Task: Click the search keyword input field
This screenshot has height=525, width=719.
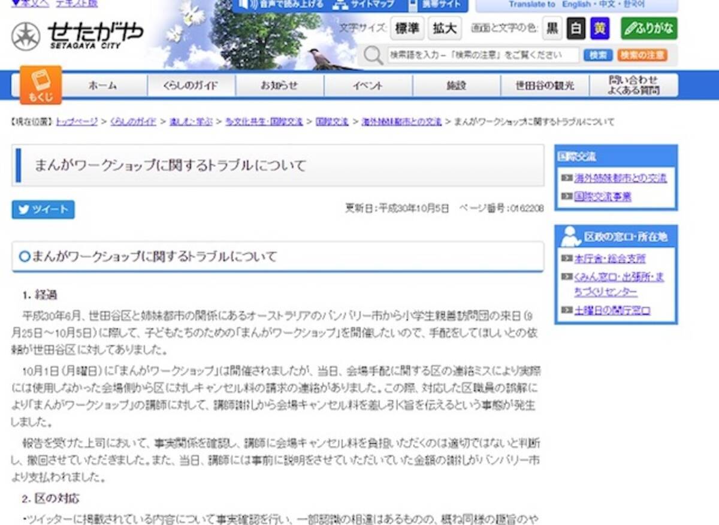Action: [x=484, y=55]
